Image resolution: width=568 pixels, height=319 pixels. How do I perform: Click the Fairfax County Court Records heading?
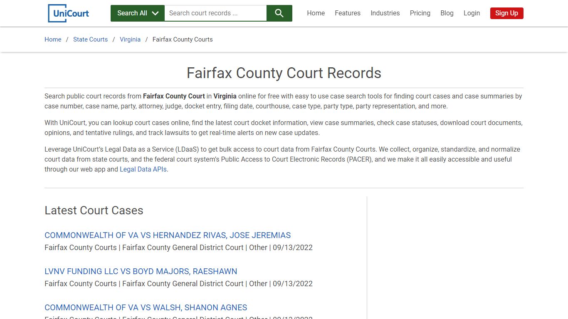pos(284,73)
